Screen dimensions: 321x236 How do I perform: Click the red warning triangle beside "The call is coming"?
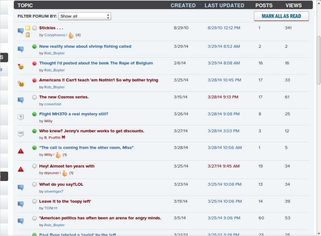[x=21, y=151]
